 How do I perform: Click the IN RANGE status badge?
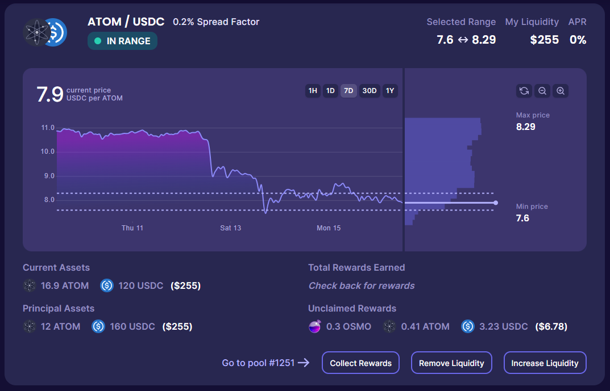122,41
